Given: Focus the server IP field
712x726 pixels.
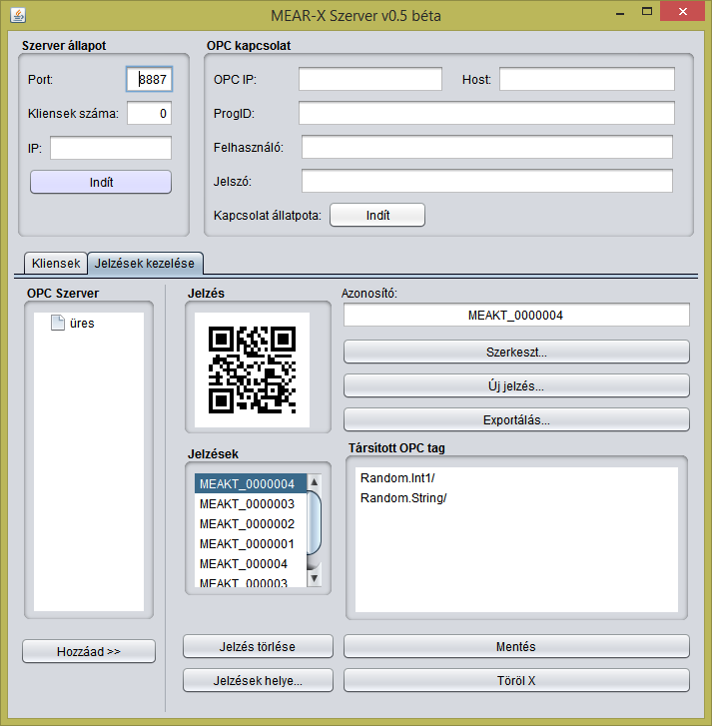Looking at the screenshot, I should tap(111, 148).
